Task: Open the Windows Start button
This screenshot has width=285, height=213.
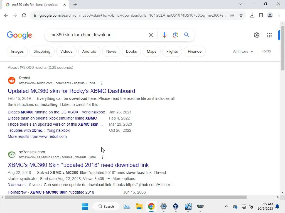Action: (x=85, y=206)
